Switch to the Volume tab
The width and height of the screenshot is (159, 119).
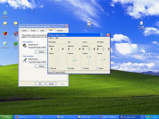[x=24, y=31]
